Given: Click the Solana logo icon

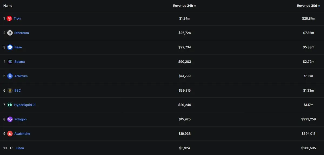Looking at the screenshot, I should [x=10, y=62].
